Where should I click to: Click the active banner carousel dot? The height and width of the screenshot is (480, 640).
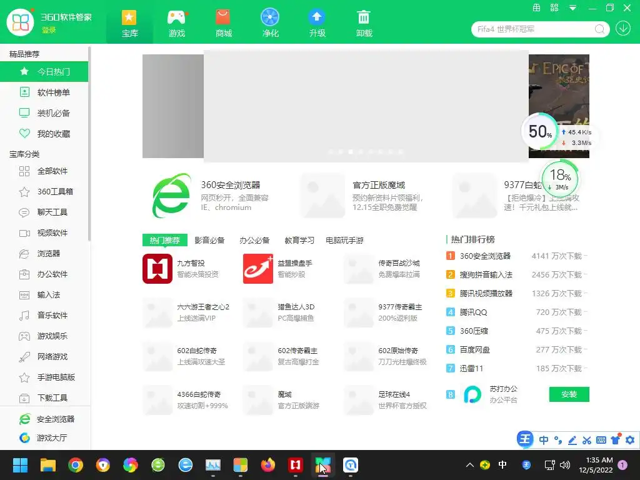click(351, 152)
